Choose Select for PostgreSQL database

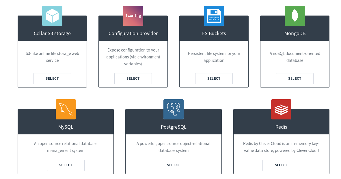[174, 165]
